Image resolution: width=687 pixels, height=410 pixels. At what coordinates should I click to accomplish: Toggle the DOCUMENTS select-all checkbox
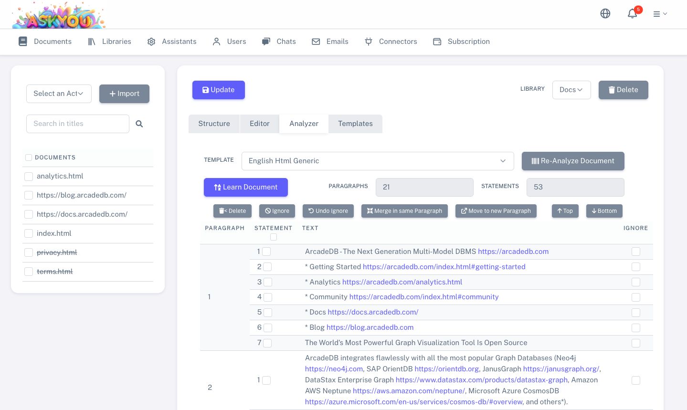point(29,158)
